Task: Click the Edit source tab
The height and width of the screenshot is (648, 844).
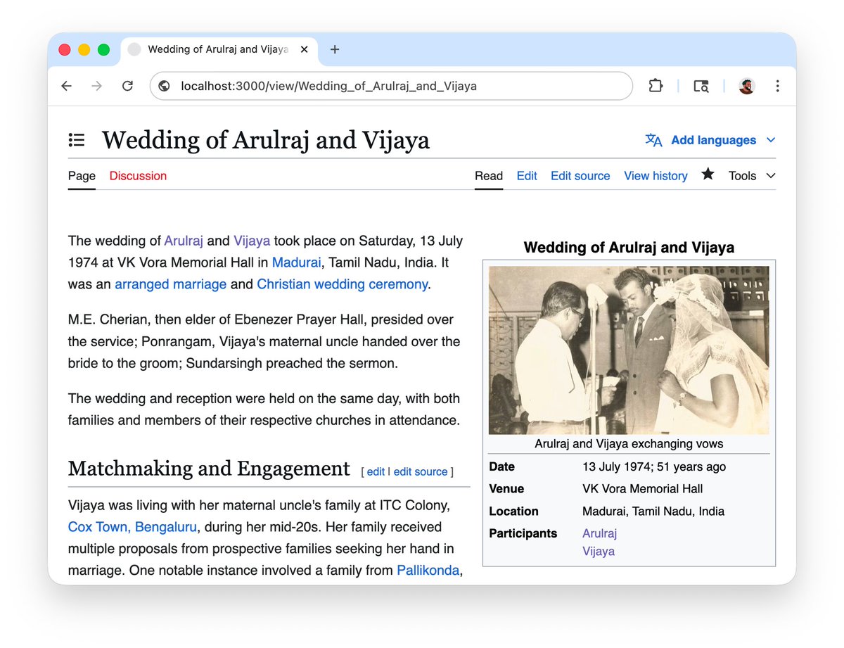Action: point(580,176)
